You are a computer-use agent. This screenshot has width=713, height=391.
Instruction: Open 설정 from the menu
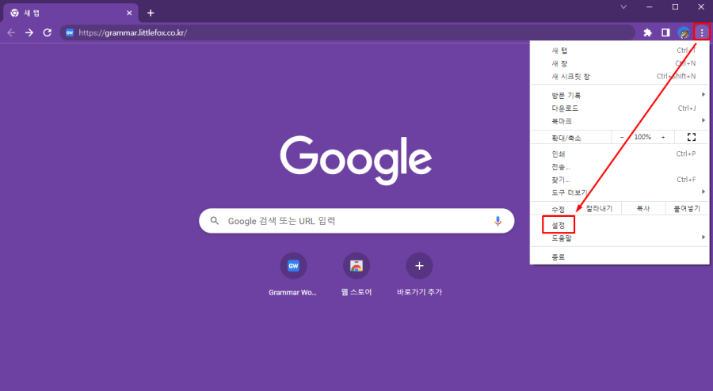[620, 226]
